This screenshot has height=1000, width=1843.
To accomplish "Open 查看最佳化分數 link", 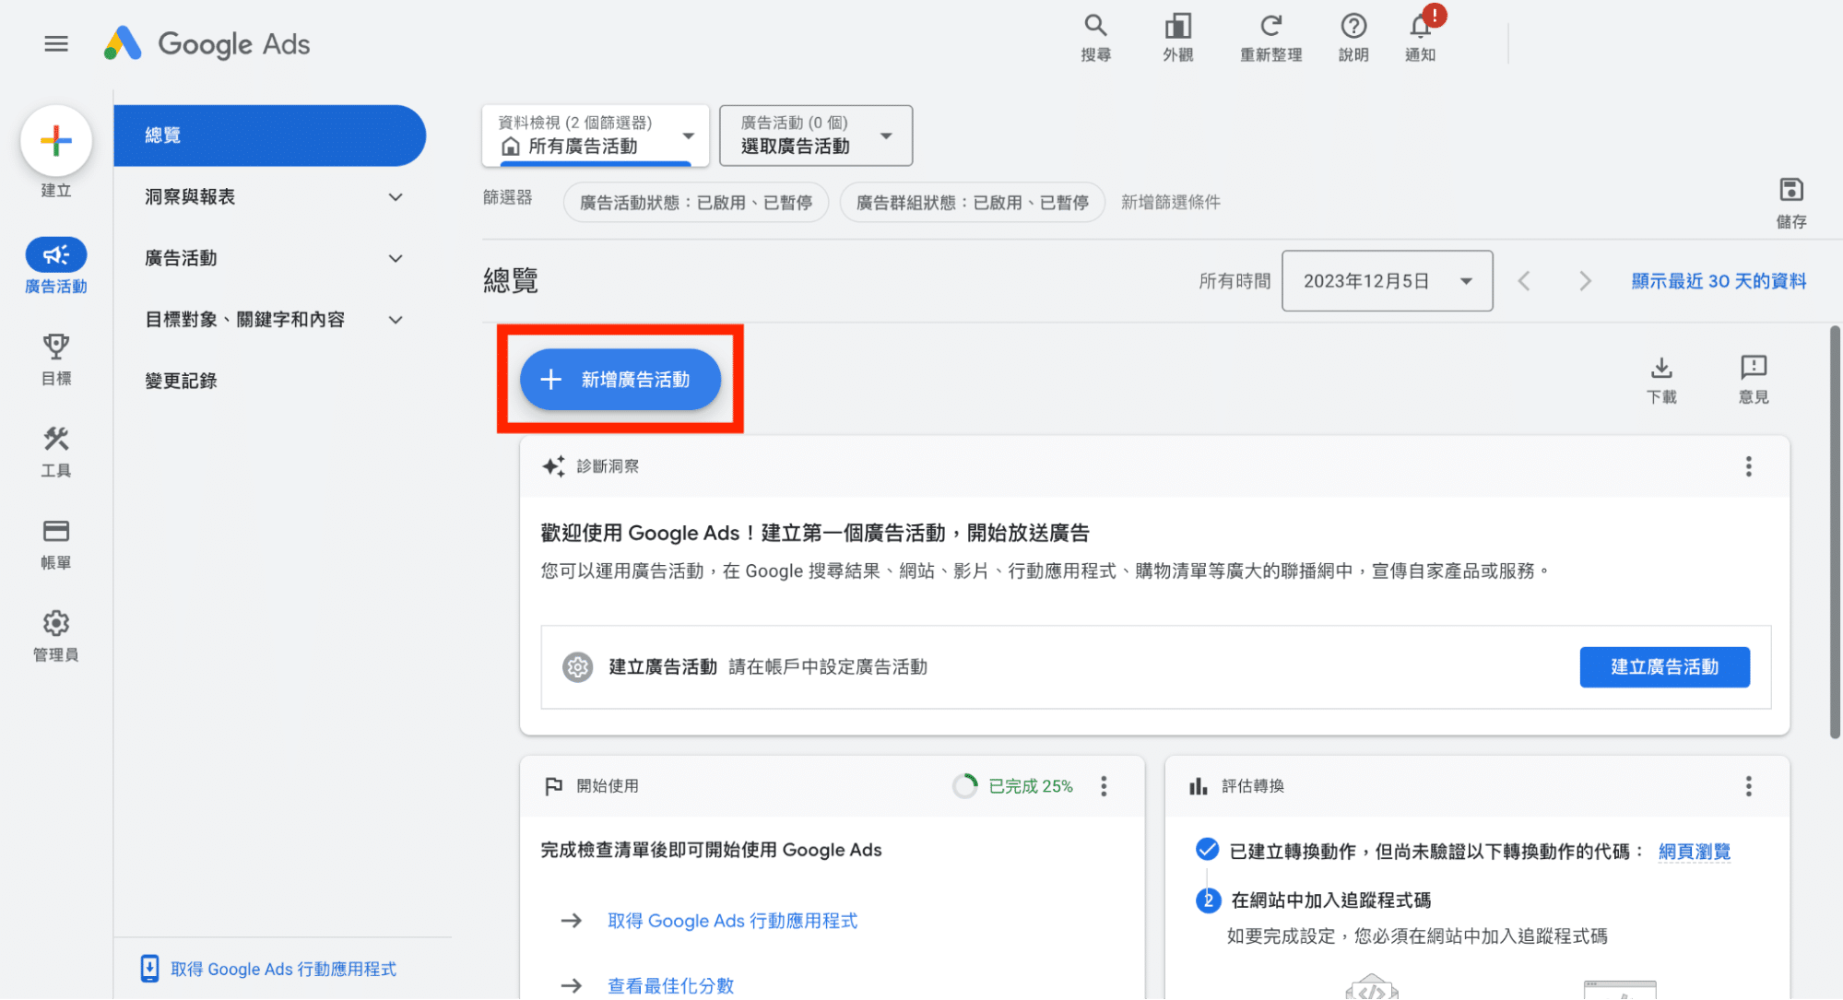I will (671, 985).
